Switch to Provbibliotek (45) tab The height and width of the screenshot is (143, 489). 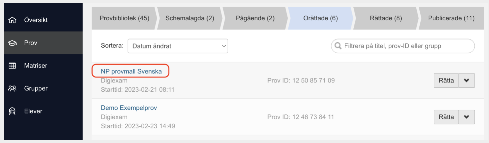[x=124, y=18]
